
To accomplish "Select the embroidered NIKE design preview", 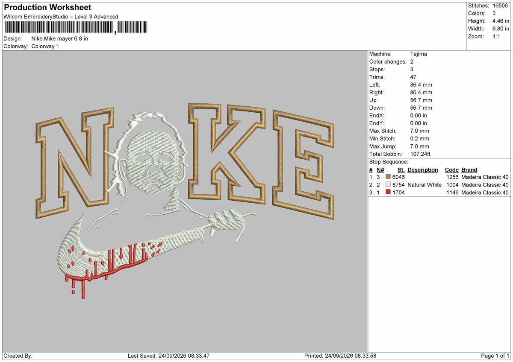I will [x=185, y=201].
